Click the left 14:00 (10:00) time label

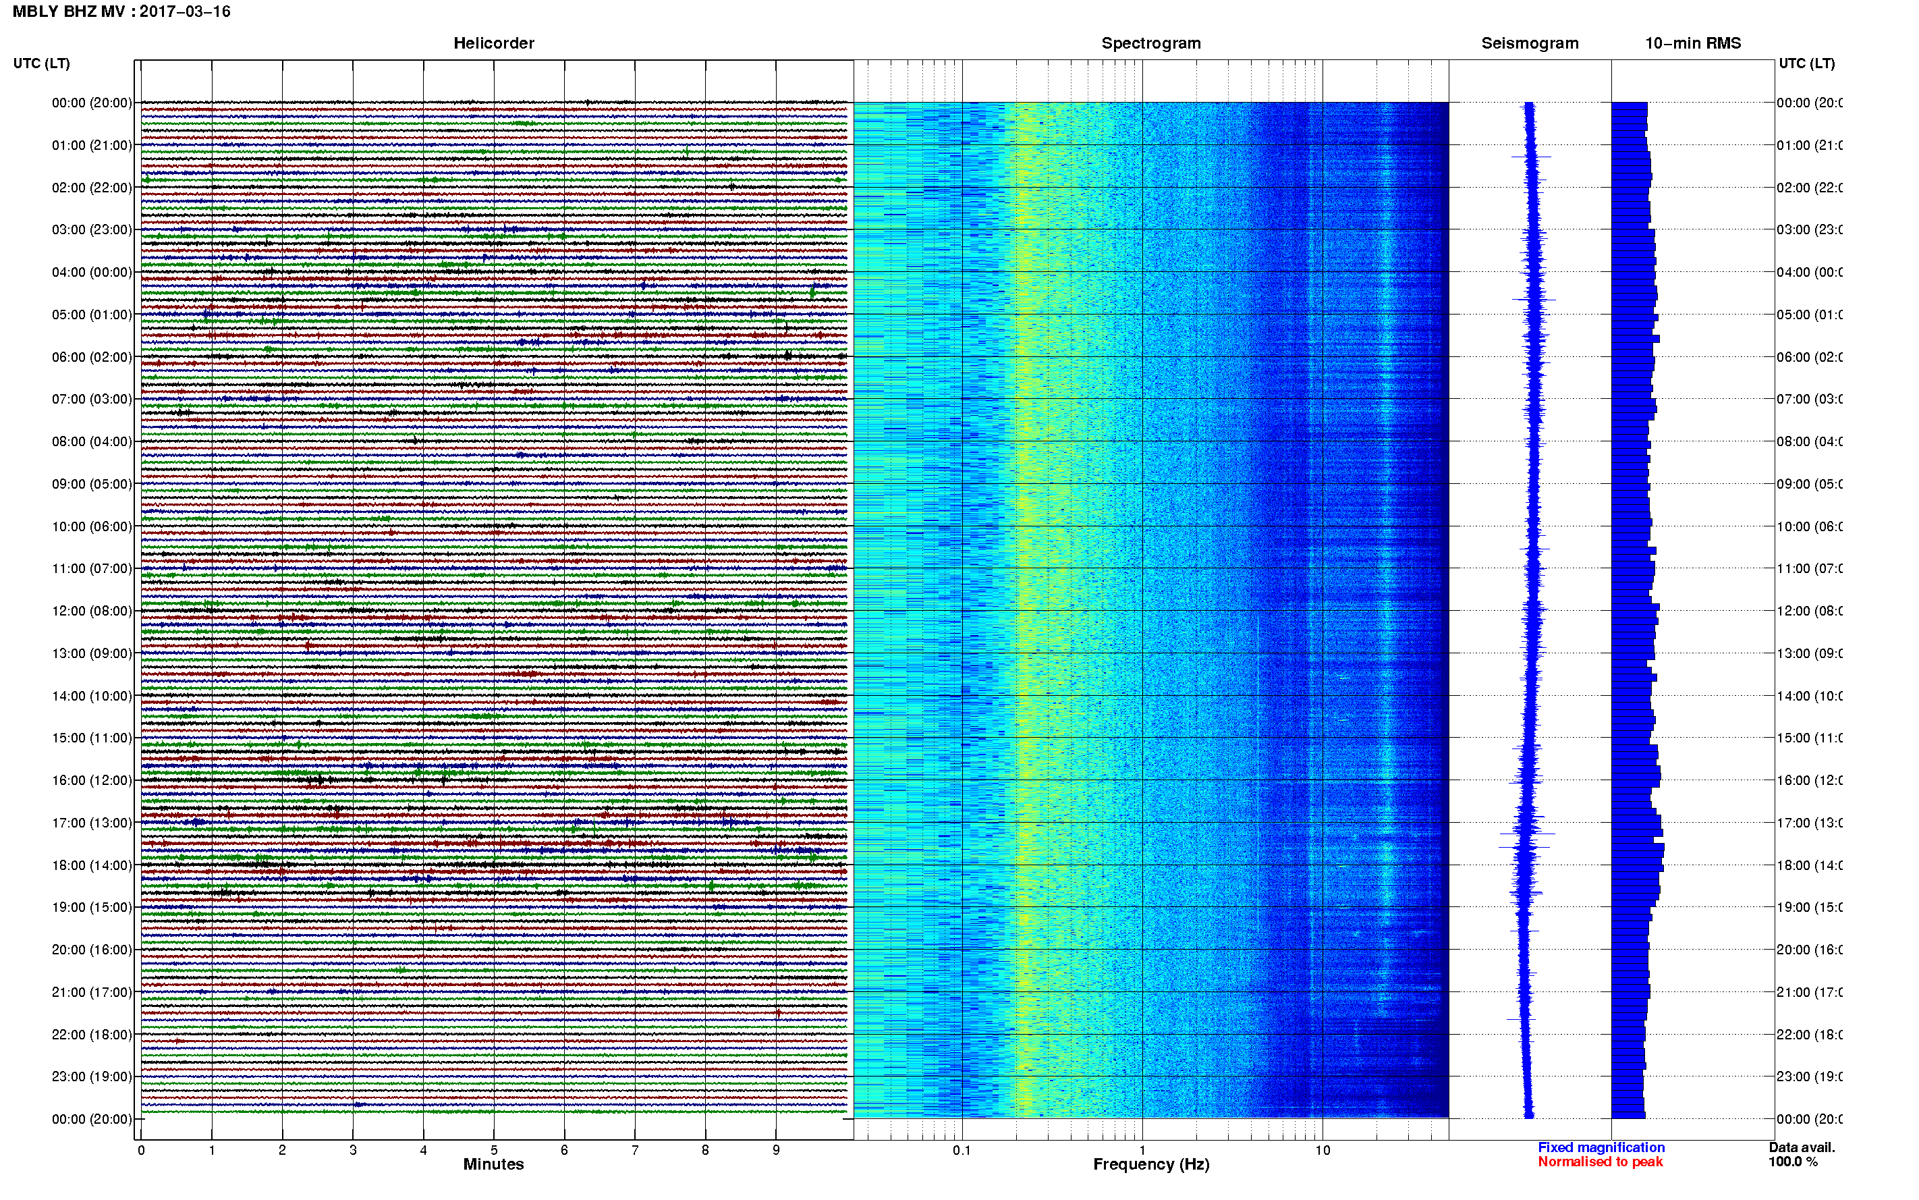pos(92,696)
